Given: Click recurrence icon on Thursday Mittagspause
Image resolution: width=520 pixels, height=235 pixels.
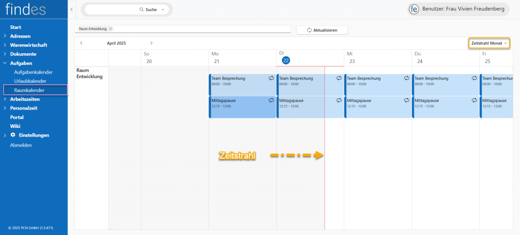Looking at the screenshot, I should point(474,100).
